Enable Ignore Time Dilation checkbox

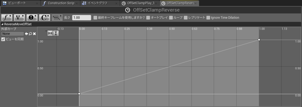pyautogui.click(x=208, y=17)
